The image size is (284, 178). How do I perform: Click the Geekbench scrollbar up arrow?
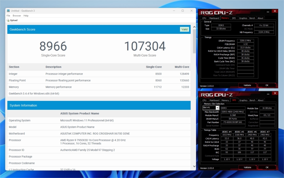pos(194,25)
